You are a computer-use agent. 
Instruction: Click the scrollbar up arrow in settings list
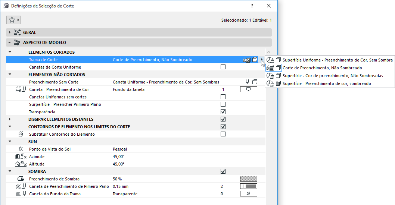pyautogui.click(x=268, y=52)
